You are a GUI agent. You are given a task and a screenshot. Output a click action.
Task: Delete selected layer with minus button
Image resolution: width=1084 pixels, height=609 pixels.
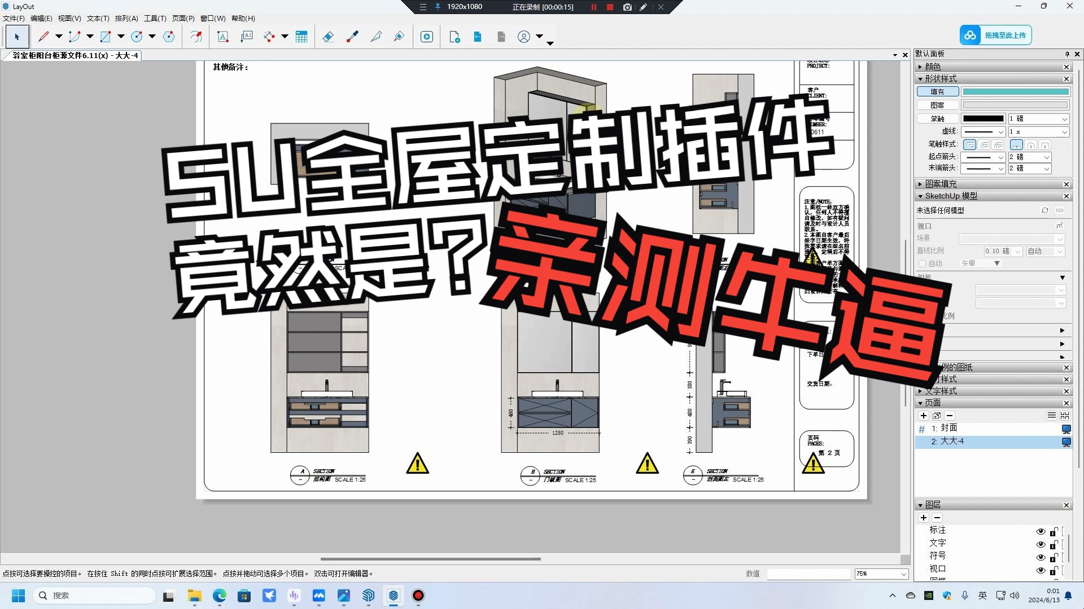937,518
